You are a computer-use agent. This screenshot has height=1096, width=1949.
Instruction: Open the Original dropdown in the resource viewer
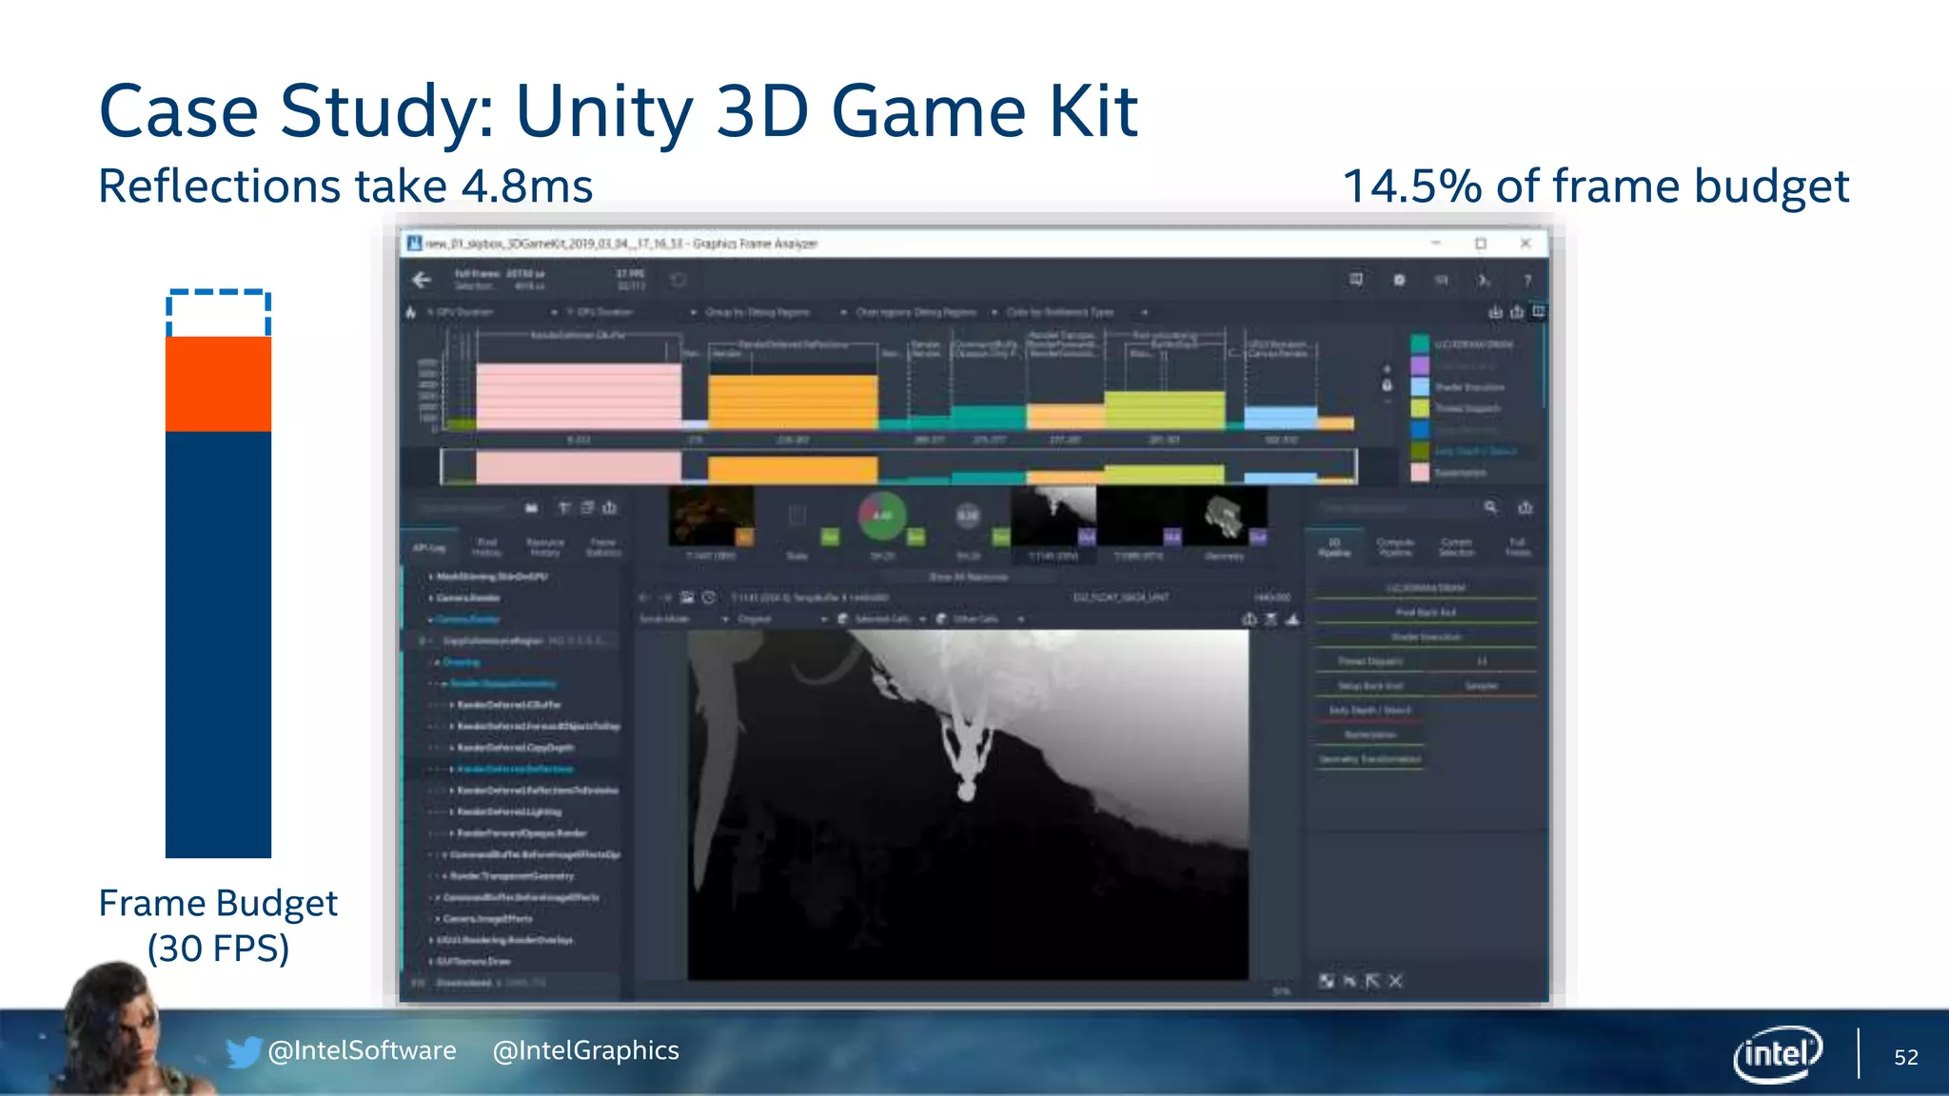782,619
